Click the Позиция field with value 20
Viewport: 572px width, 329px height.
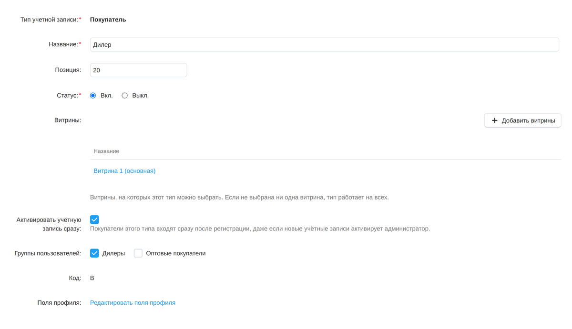pyautogui.click(x=138, y=70)
